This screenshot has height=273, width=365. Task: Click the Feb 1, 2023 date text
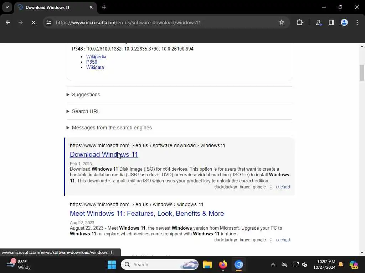tap(81, 164)
